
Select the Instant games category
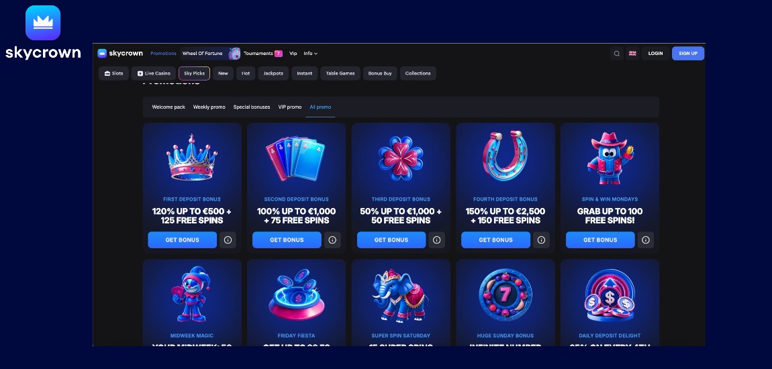pos(304,73)
